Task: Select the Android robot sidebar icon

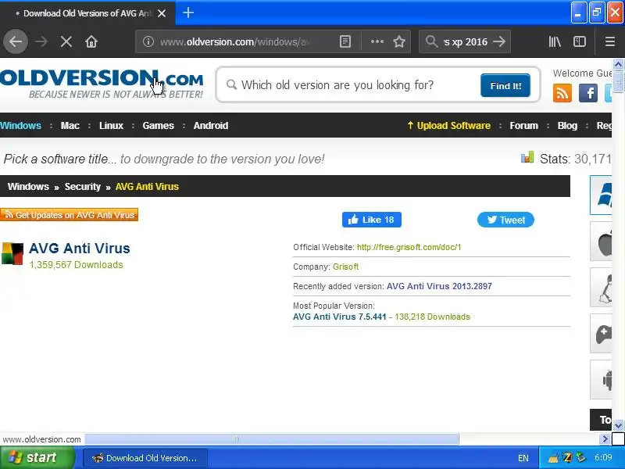Action: tap(601, 379)
